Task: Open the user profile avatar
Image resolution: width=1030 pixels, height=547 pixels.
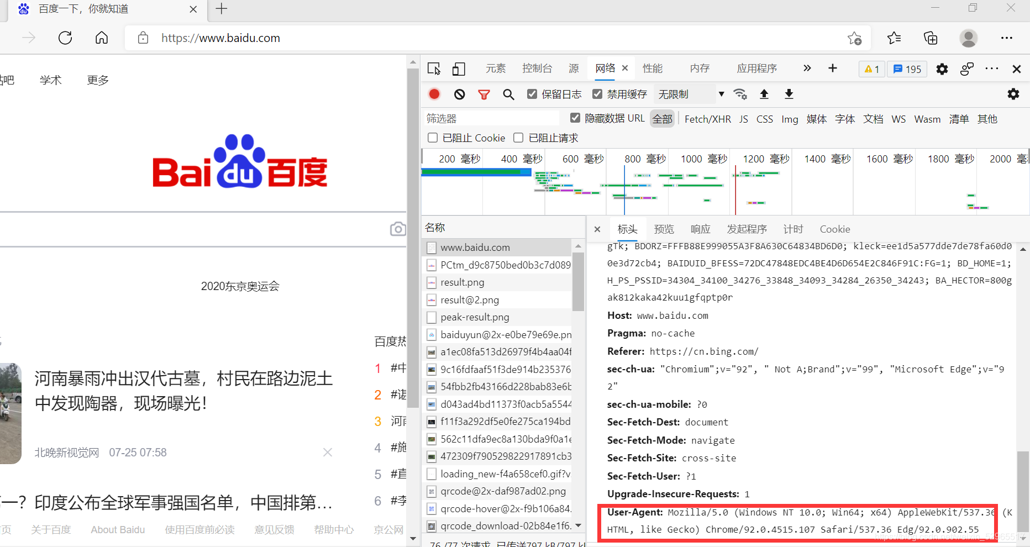Action: 968,38
